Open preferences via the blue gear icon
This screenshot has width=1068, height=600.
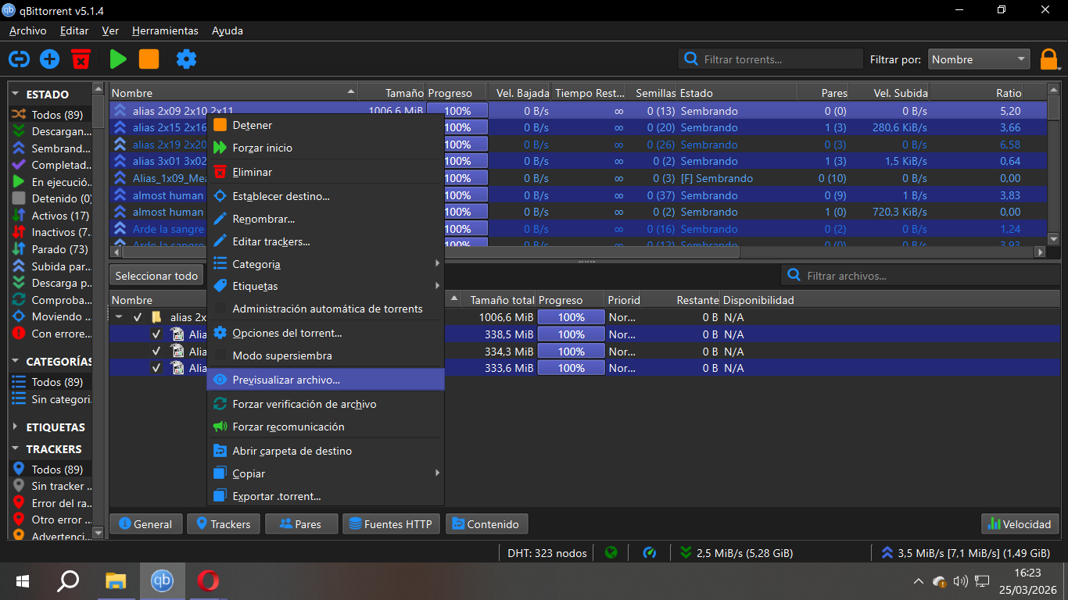tap(186, 59)
